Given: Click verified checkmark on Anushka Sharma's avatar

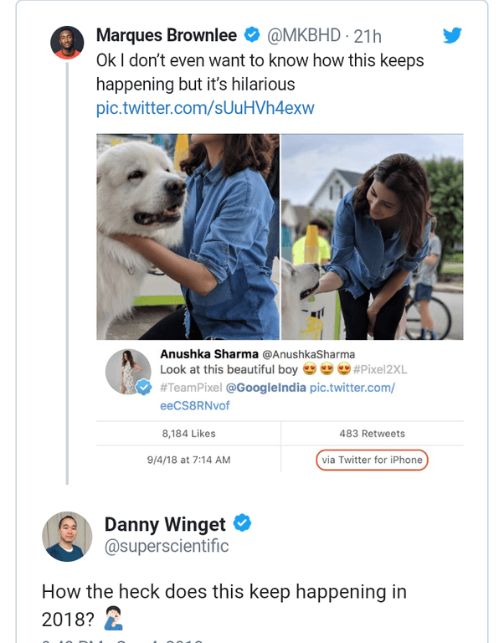Looking at the screenshot, I should 145,387.
